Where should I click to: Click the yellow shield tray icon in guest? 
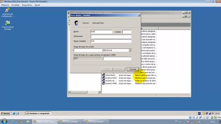point(204,113)
